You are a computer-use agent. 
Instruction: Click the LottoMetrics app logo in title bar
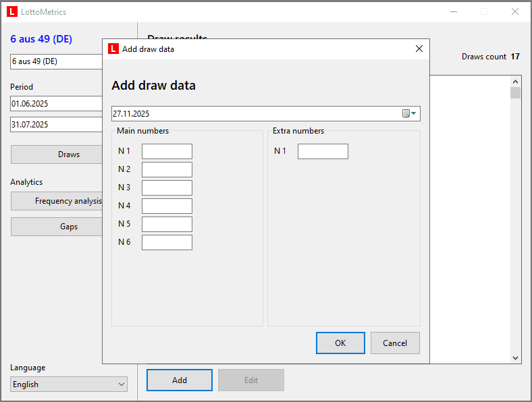click(x=12, y=12)
